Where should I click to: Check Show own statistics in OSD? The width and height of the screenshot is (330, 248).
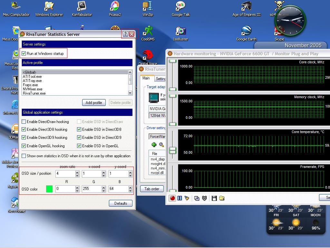click(24, 156)
